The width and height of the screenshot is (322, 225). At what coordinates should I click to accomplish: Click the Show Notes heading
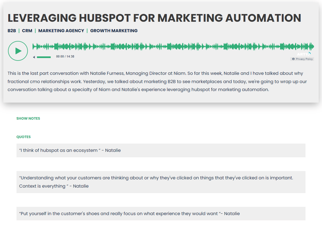[x=28, y=118]
